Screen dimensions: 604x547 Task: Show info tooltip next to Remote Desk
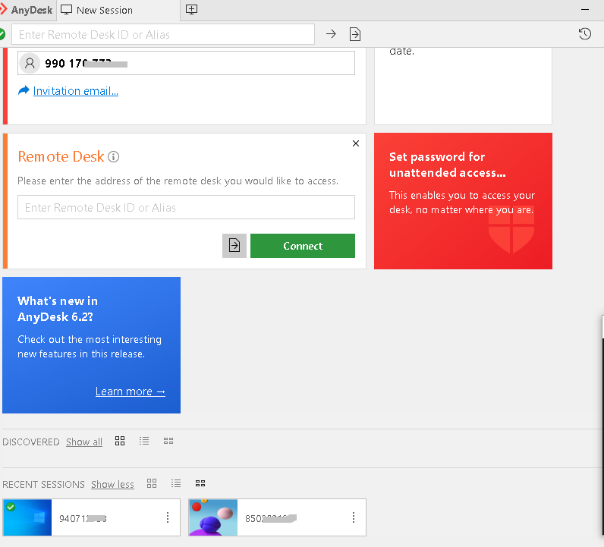click(113, 157)
